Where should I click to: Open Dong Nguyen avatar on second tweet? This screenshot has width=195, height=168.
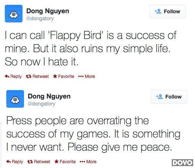click(x=15, y=99)
